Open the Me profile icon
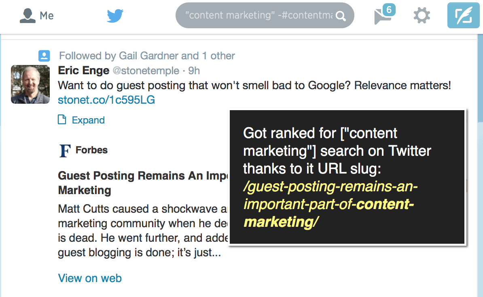 [x=28, y=15]
